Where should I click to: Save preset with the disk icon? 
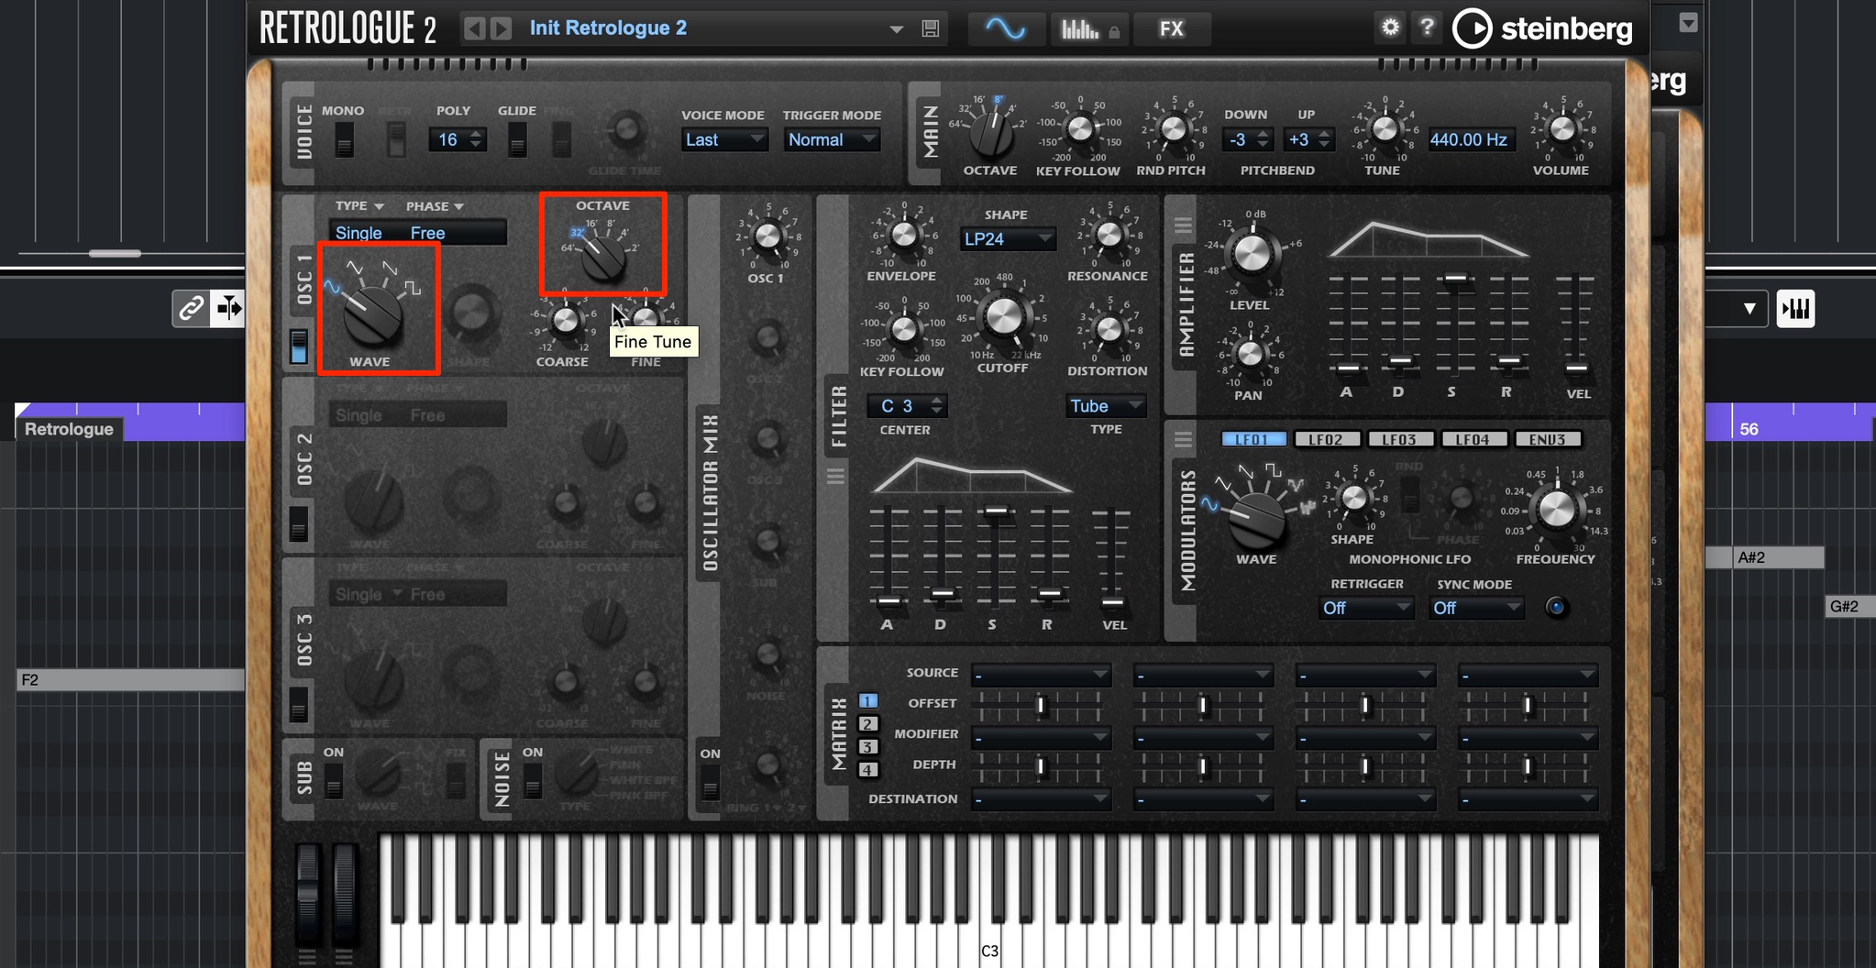click(x=931, y=28)
